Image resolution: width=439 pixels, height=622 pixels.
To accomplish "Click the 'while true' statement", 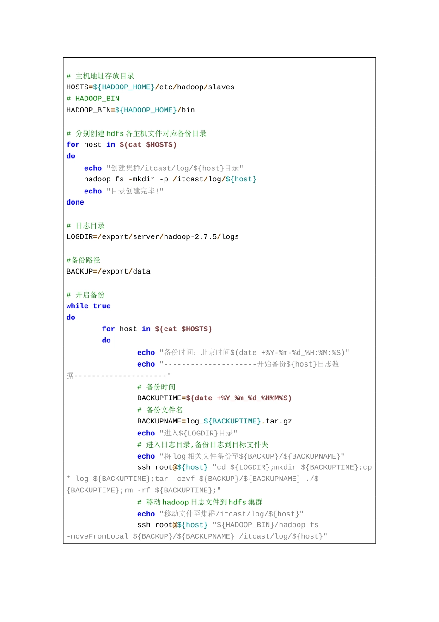I will (x=88, y=306).
